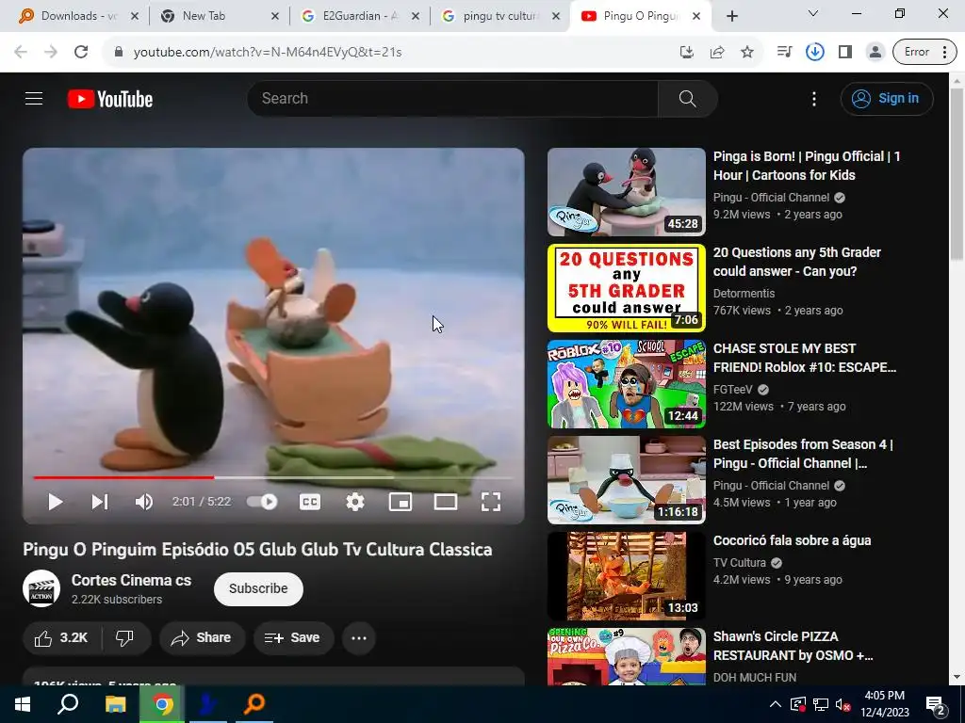Share this page from address bar
Image resolution: width=965 pixels, height=723 pixels.
[717, 52]
